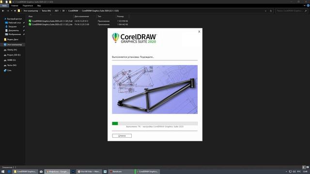Open the Поделиться ribbon tab
The height and width of the screenshot is (174, 310).
pos(28,6)
